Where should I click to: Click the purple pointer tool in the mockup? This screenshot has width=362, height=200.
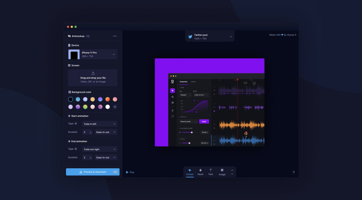click(172, 91)
